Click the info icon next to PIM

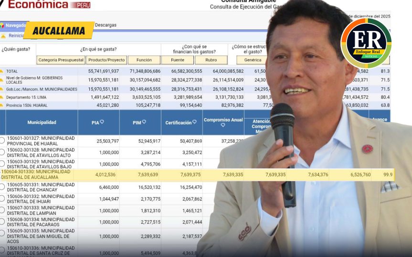point(143,123)
